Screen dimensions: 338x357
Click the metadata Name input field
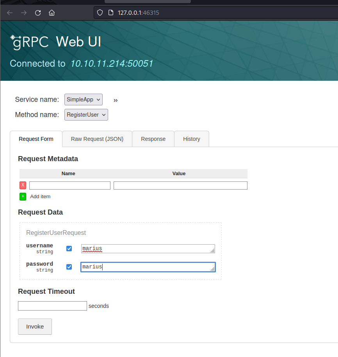pyautogui.click(x=70, y=186)
